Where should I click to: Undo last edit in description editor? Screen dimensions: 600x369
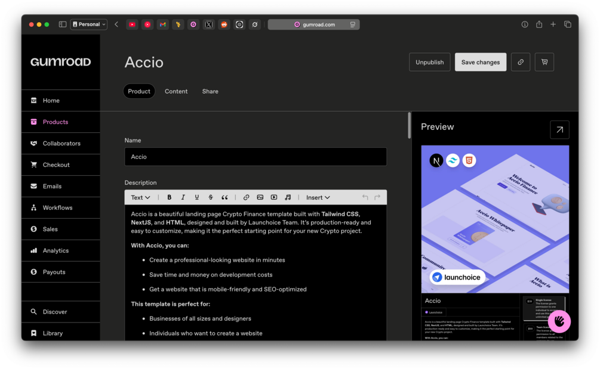click(365, 197)
